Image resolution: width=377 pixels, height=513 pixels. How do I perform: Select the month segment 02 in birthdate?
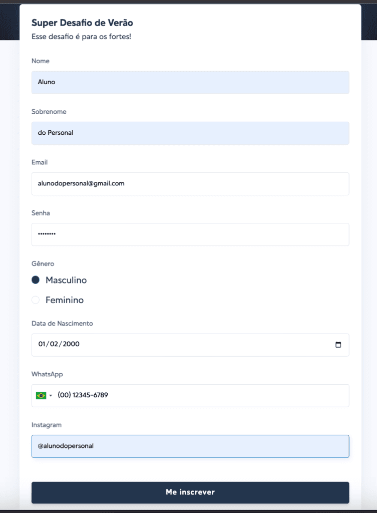pos(54,344)
